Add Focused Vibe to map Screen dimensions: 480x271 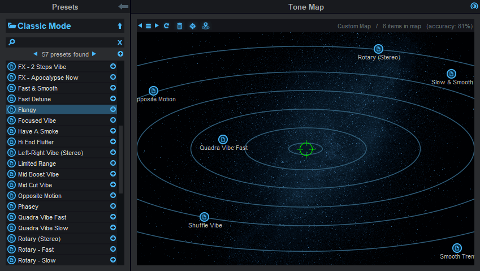pyautogui.click(x=113, y=120)
